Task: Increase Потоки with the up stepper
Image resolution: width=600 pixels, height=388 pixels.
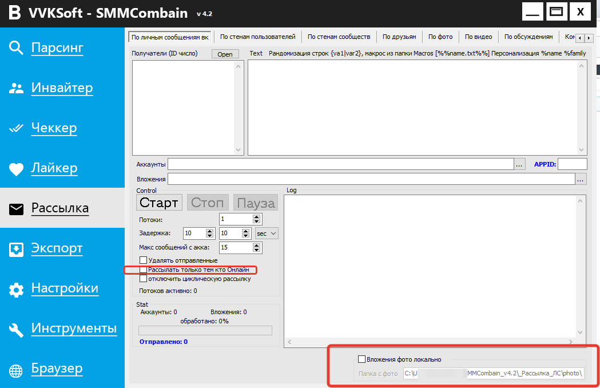Action: (257, 216)
